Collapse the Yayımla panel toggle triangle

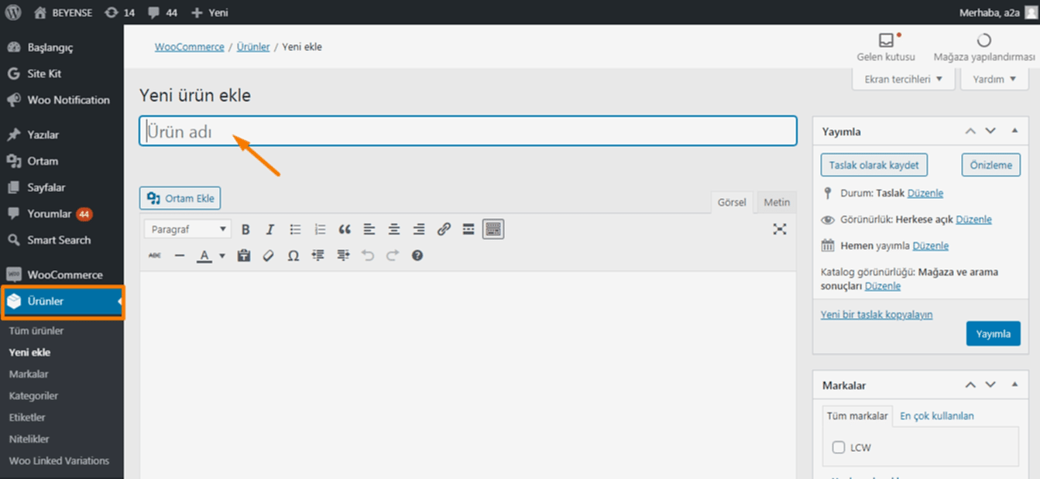pyautogui.click(x=1014, y=131)
